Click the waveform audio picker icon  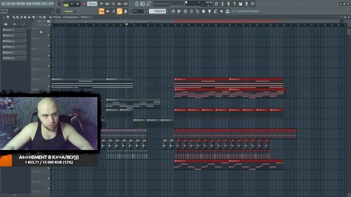[15, 24]
